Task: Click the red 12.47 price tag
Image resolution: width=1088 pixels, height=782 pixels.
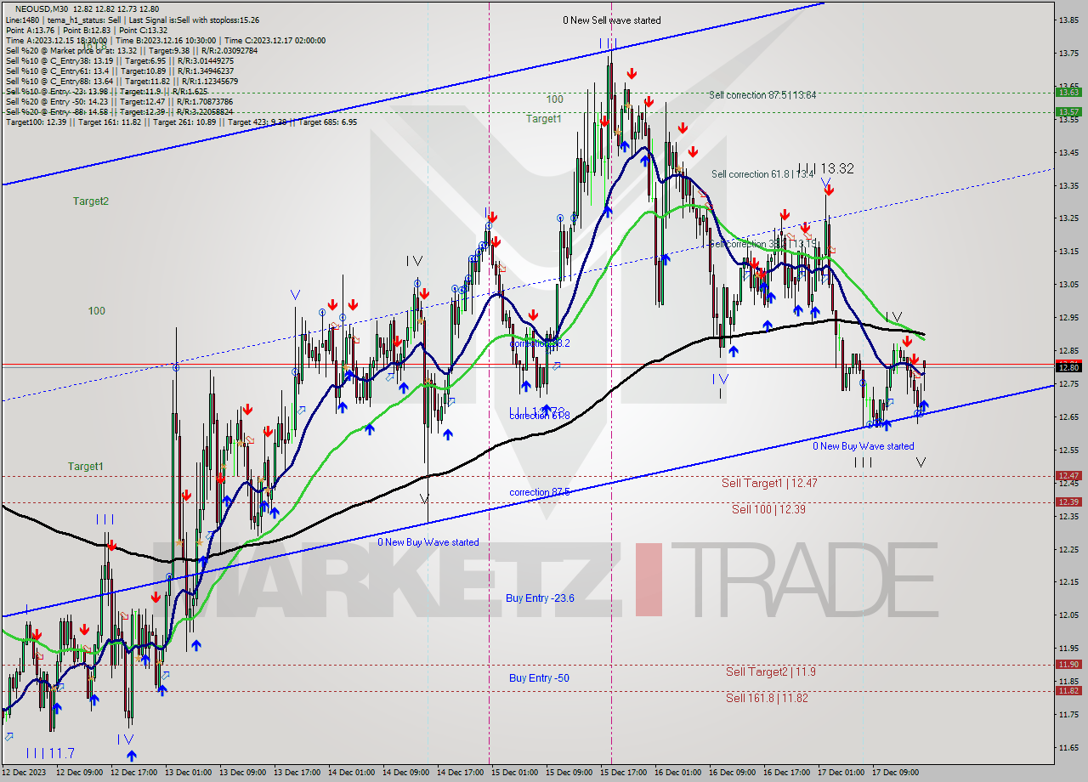Action: [1068, 476]
